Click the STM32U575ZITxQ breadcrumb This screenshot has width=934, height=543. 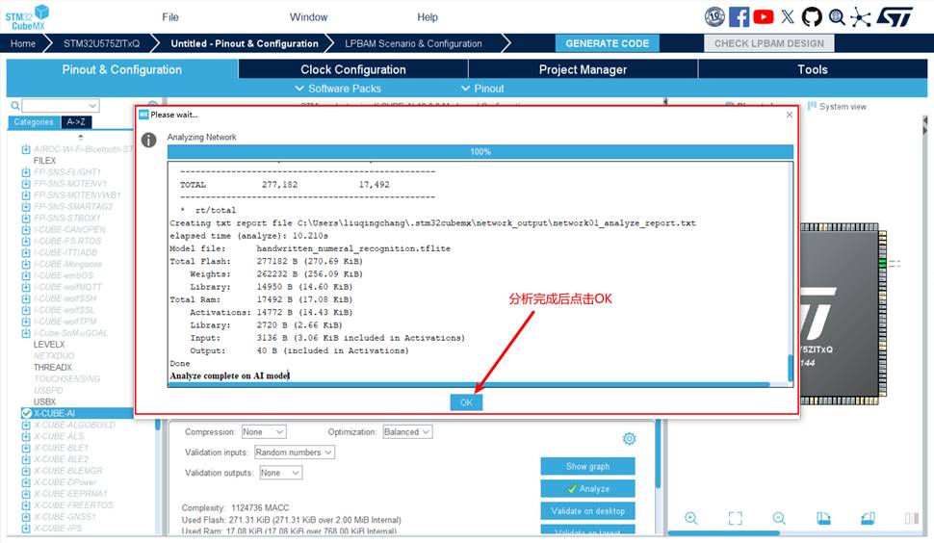[x=102, y=43]
